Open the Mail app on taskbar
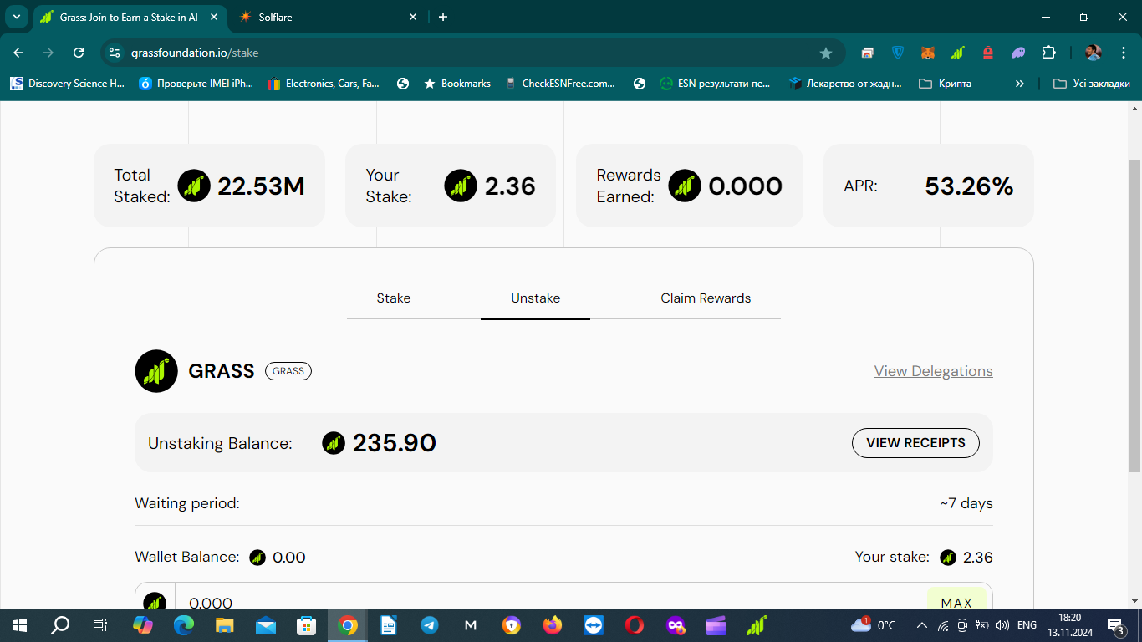Screen dimensions: 1142x642 coord(266,625)
